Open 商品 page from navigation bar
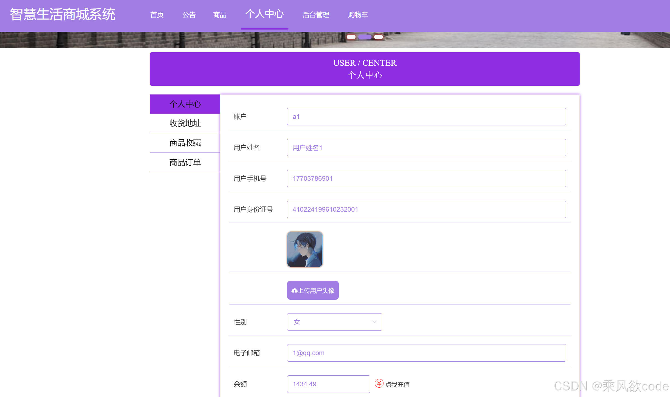The width and height of the screenshot is (670, 397). point(220,15)
